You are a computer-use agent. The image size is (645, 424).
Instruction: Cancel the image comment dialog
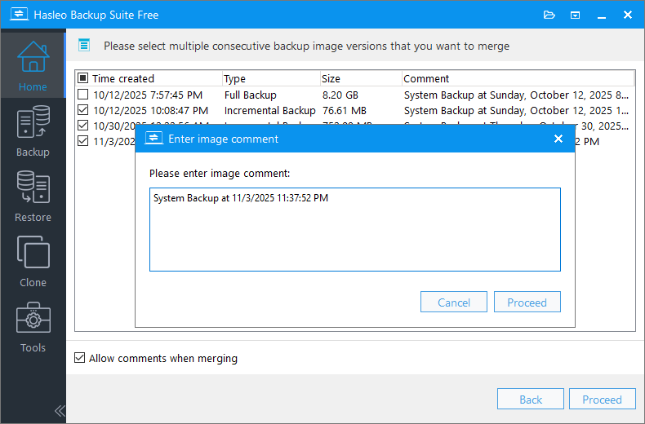click(x=453, y=303)
